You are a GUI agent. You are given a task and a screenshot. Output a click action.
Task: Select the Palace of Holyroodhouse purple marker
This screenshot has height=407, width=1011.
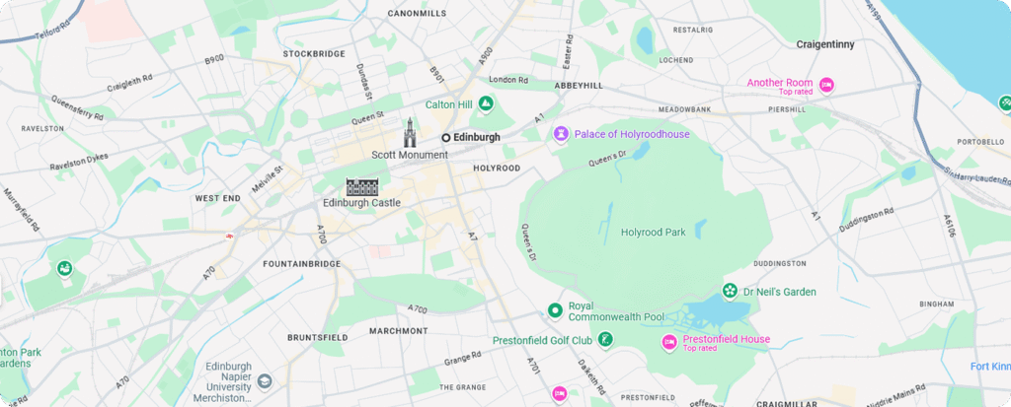(x=562, y=134)
